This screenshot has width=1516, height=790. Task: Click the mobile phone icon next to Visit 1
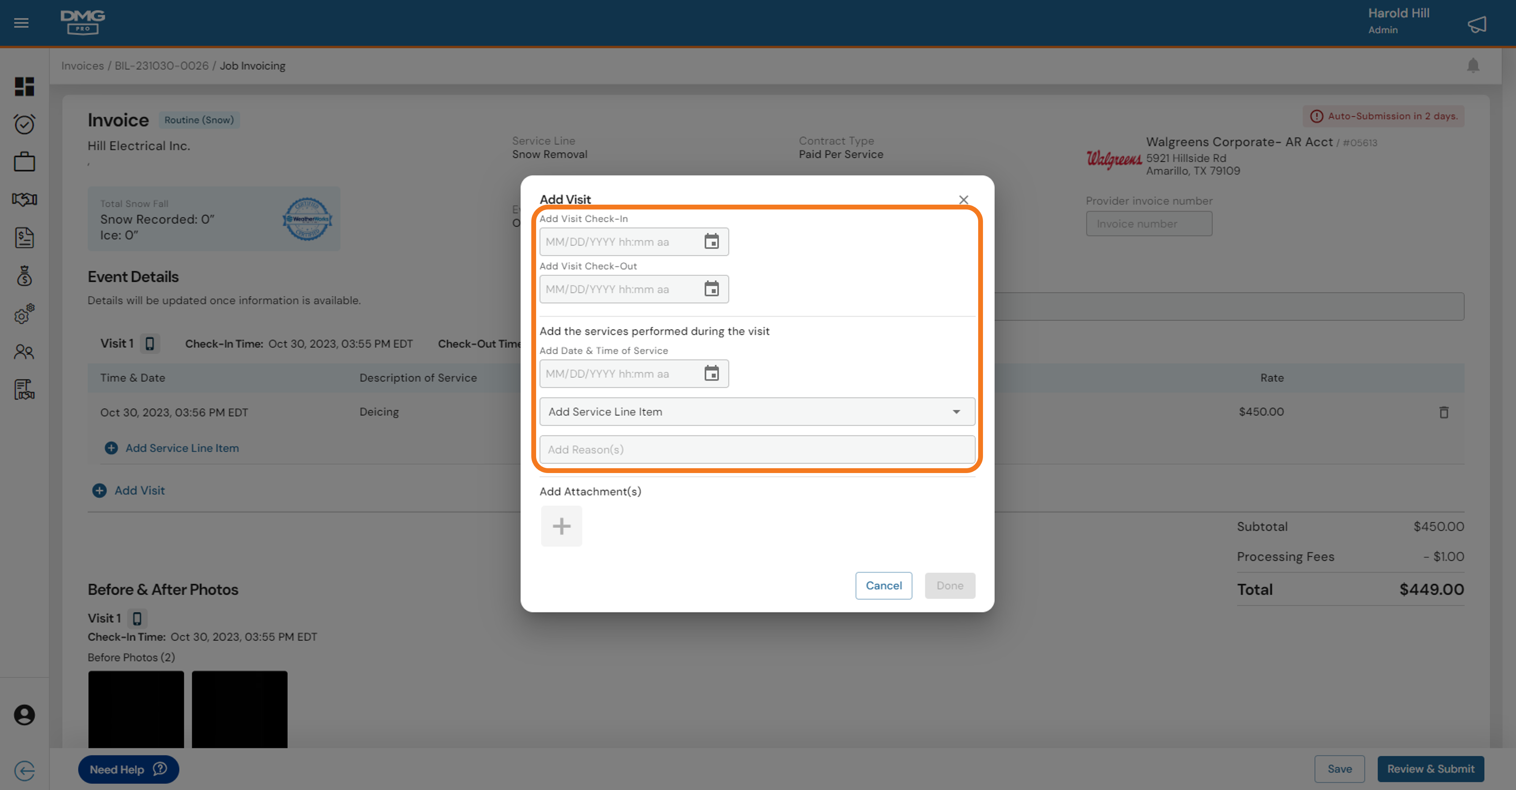coord(150,343)
